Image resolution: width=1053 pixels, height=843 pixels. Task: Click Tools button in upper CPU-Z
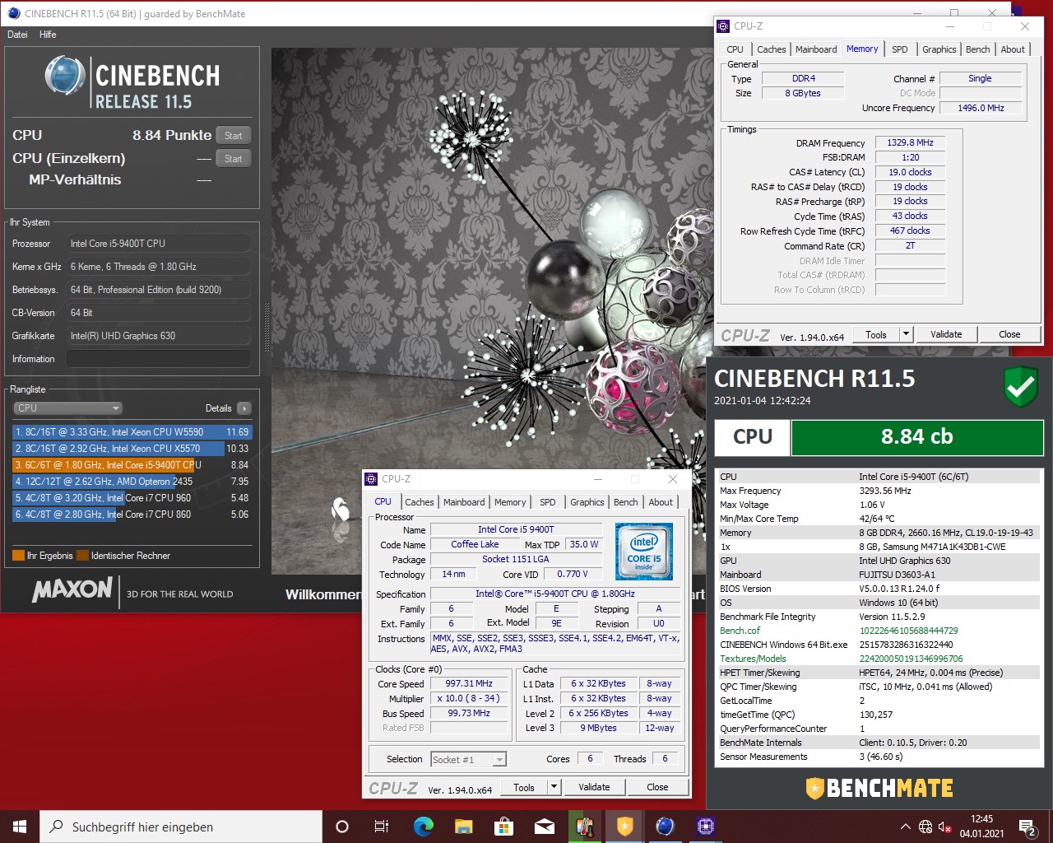876,334
